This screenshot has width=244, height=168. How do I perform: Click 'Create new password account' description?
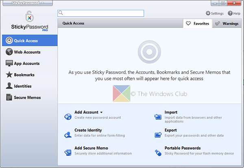pos(98,118)
